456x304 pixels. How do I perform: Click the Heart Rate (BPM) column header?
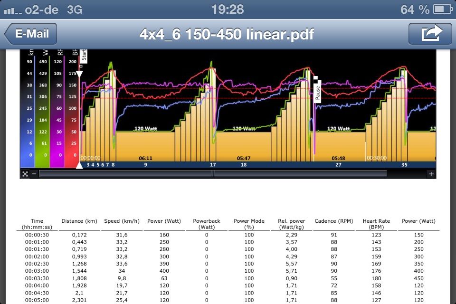click(x=376, y=224)
